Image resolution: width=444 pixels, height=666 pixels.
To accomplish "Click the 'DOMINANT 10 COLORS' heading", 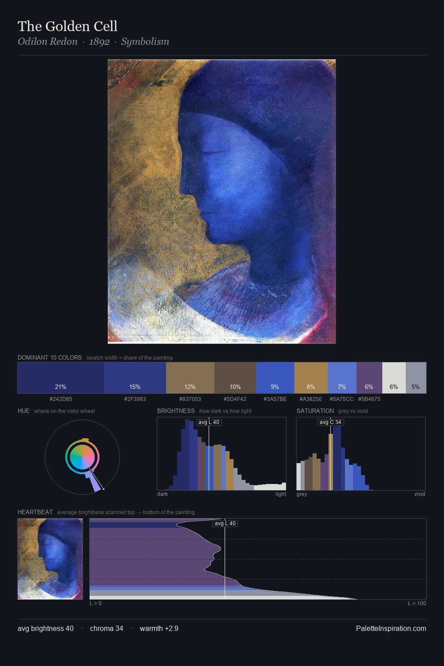I will click(50, 358).
